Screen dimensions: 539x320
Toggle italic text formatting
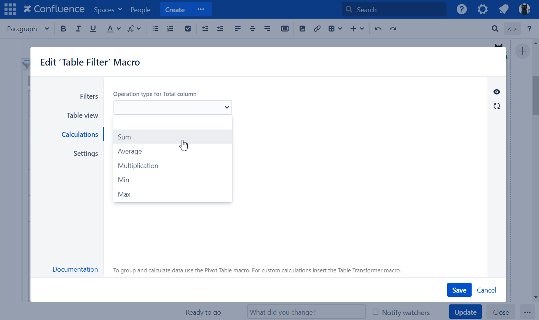pyautogui.click(x=78, y=29)
